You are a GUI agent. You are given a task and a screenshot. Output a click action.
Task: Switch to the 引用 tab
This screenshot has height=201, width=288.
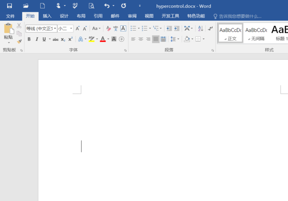[x=98, y=16]
